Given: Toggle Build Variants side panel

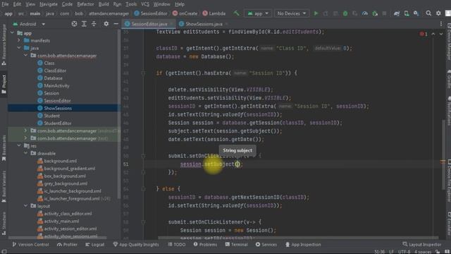Looking at the screenshot, I should pos(4,186).
